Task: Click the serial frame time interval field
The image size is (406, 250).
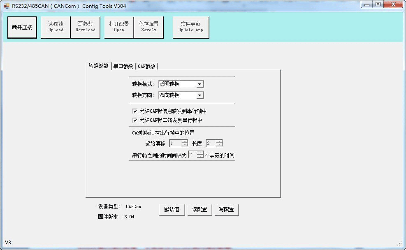Action: (x=193, y=155)
